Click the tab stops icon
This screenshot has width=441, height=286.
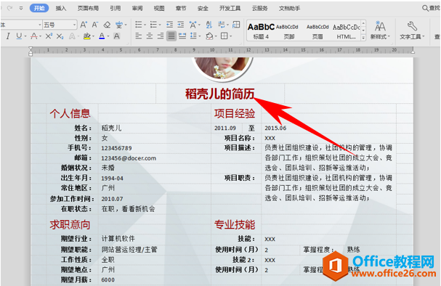[236, 25]
